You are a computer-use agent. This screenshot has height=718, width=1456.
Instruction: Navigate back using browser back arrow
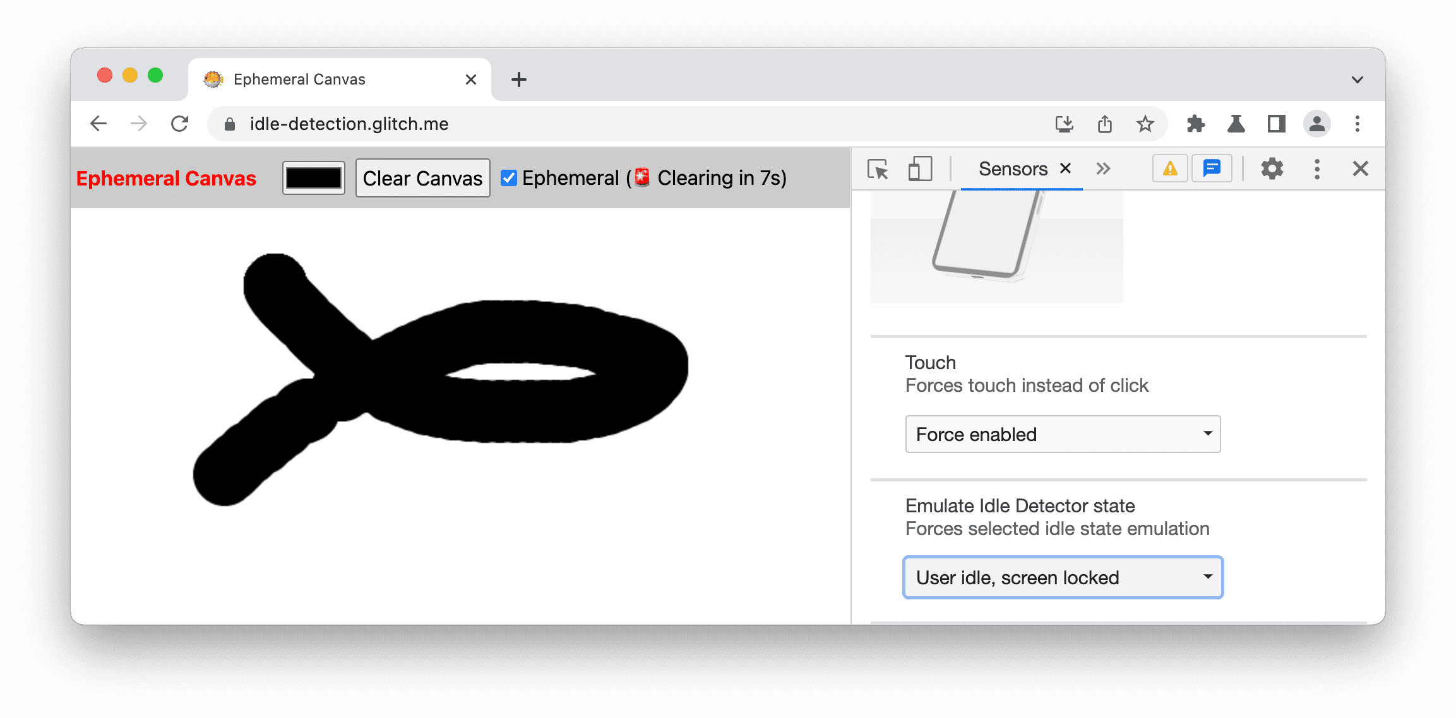pyautogui.click(x=99, y=122)
